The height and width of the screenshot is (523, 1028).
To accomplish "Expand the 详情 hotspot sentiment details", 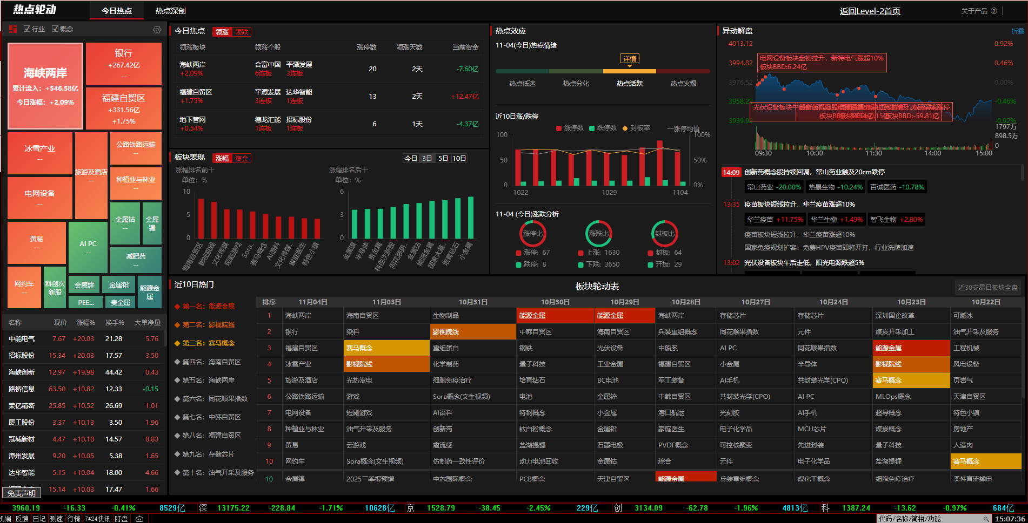I will pos(630,59).
